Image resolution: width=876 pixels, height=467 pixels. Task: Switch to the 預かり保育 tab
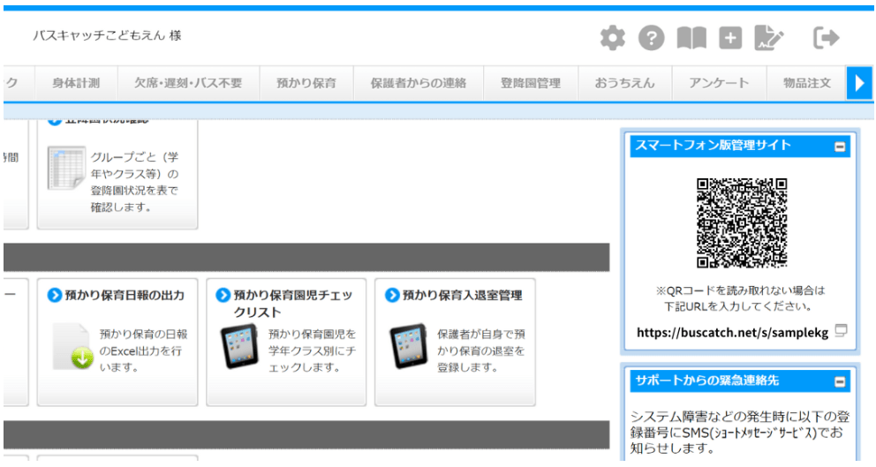(x=306, y=84)
